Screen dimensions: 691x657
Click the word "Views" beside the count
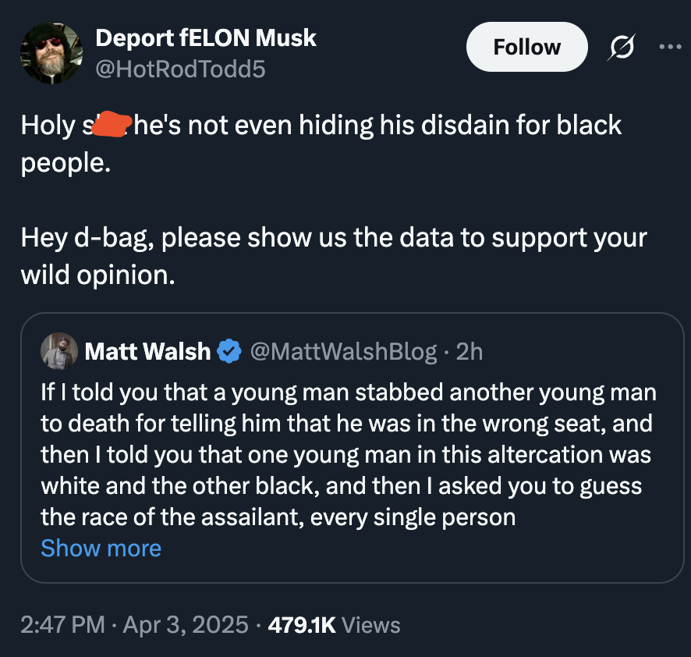[x=370, y=625]
